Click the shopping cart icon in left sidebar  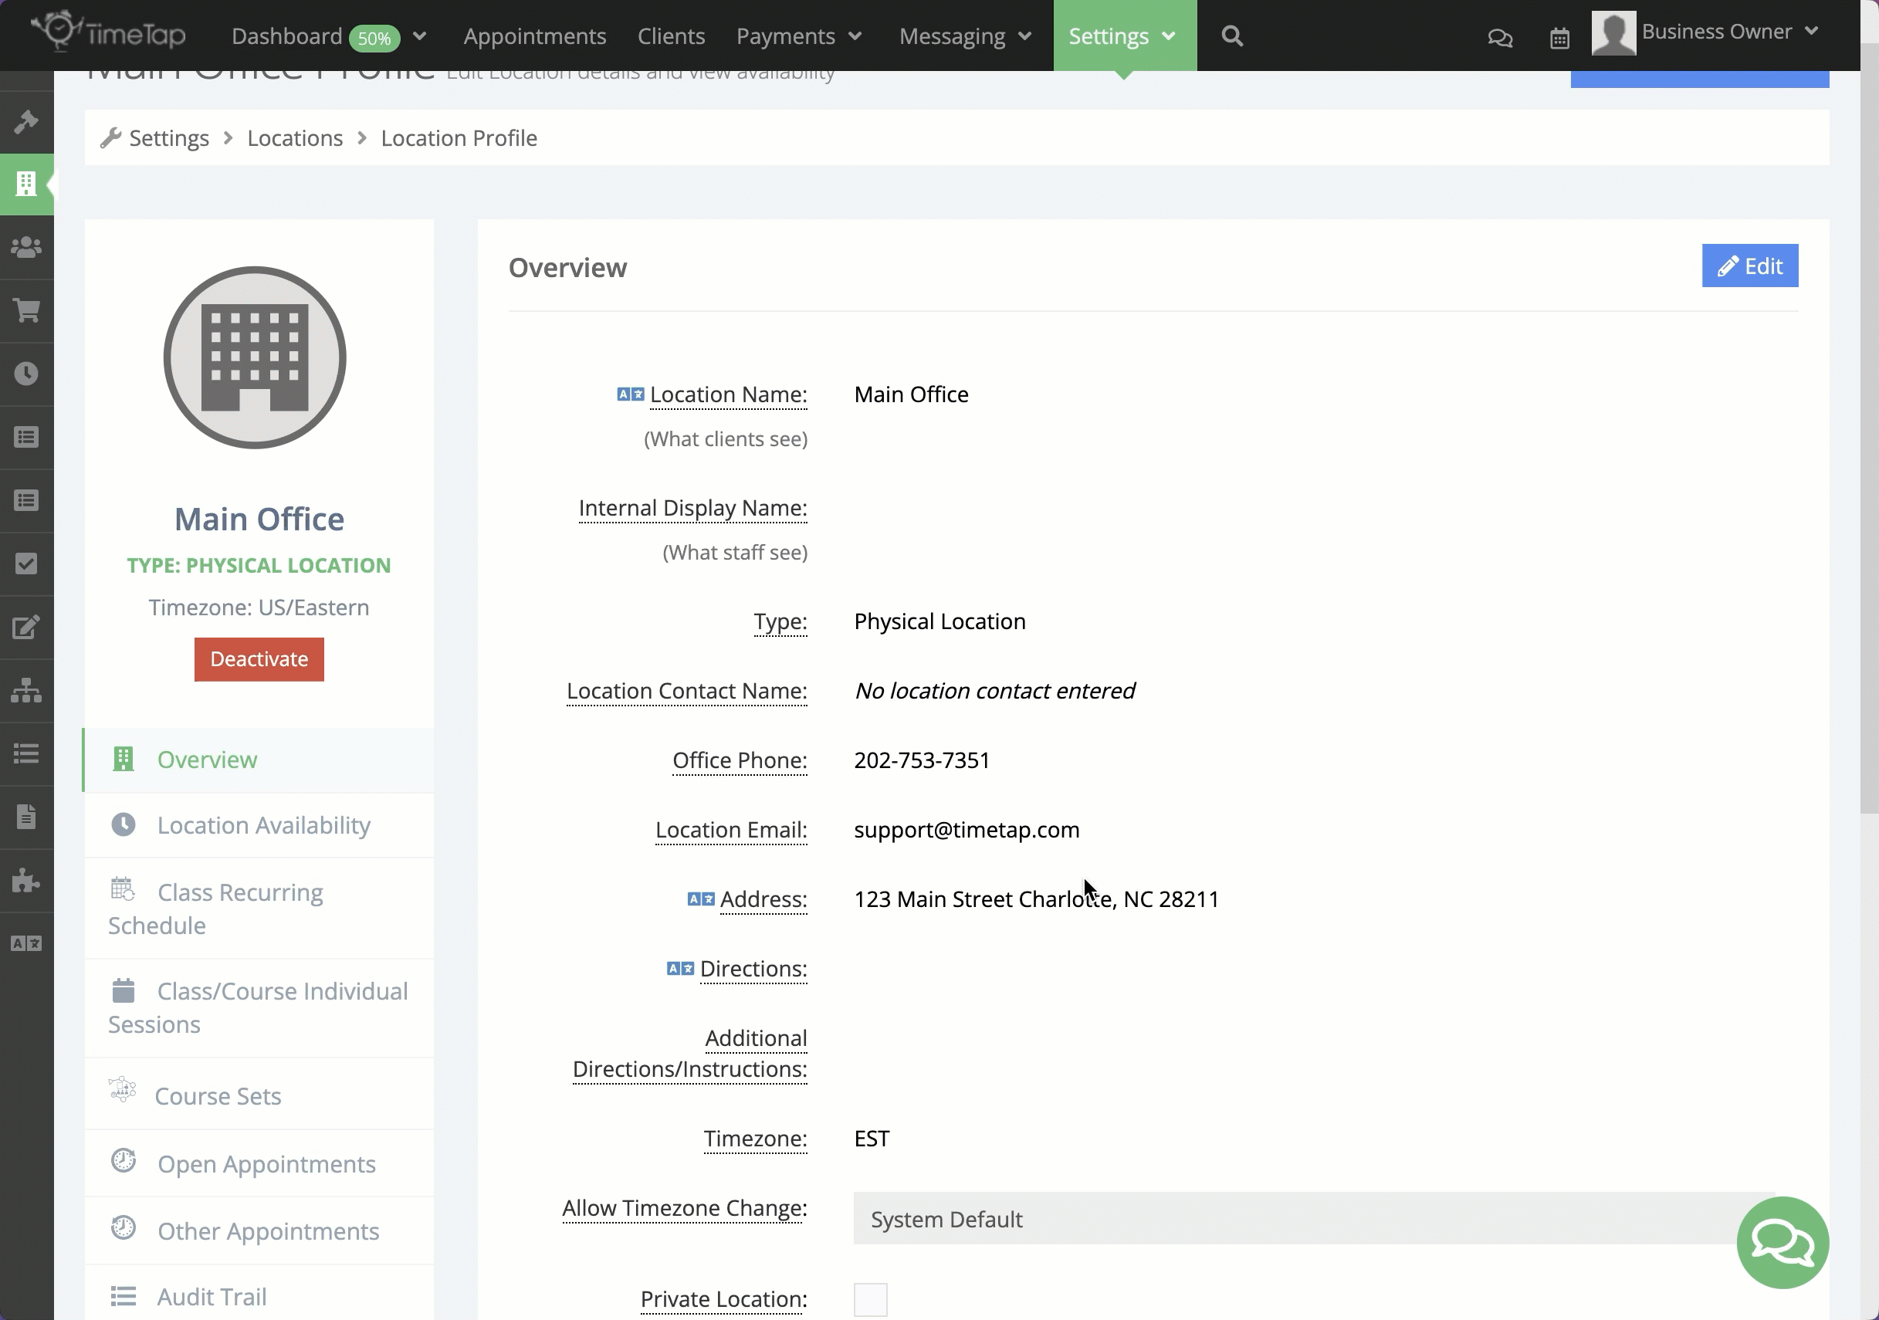click(x=26, y=311)
